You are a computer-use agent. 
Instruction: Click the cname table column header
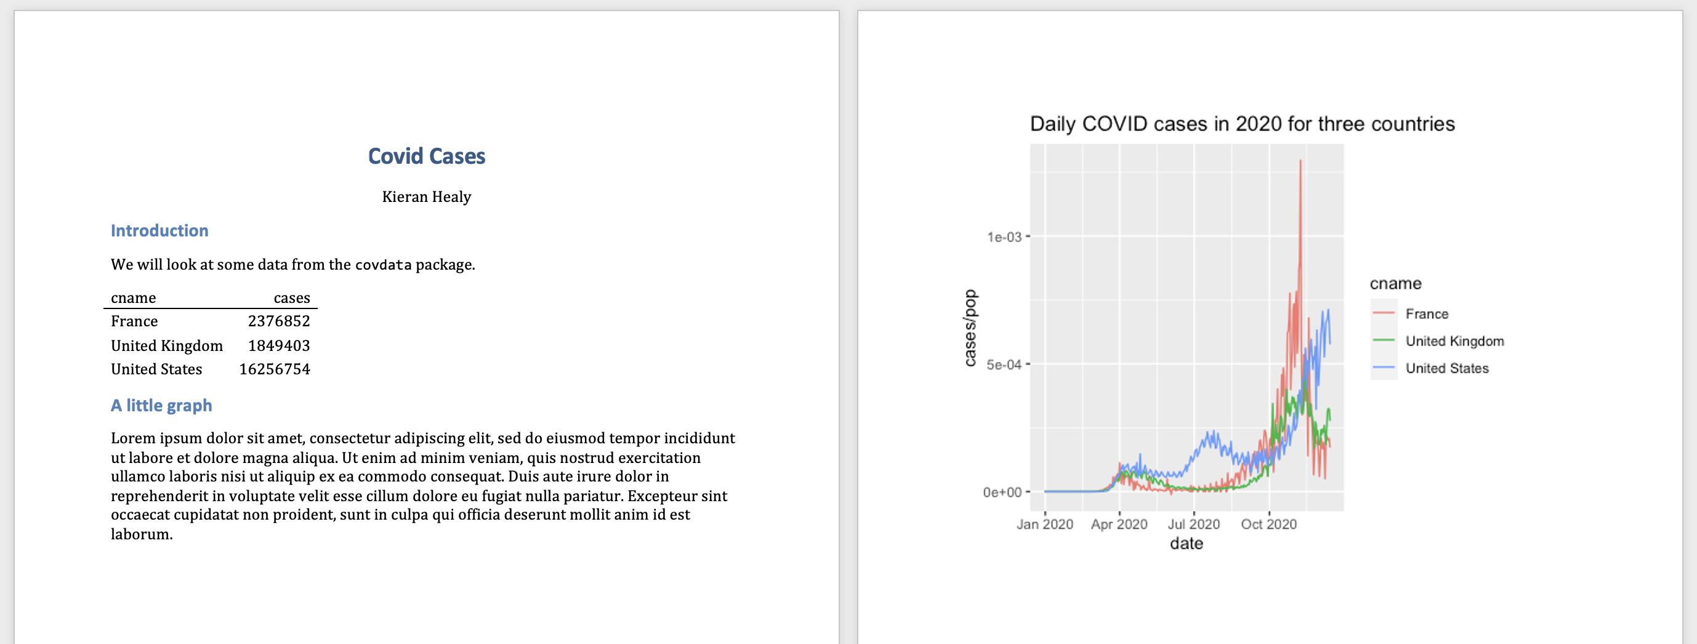(x=133, y=298)
